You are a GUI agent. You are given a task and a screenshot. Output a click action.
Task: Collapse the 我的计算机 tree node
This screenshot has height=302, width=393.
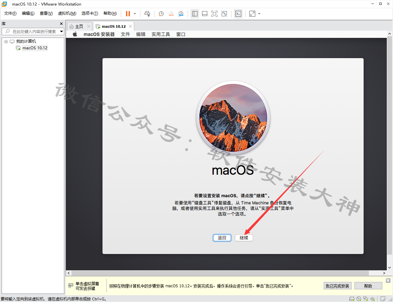pos(6,41)
